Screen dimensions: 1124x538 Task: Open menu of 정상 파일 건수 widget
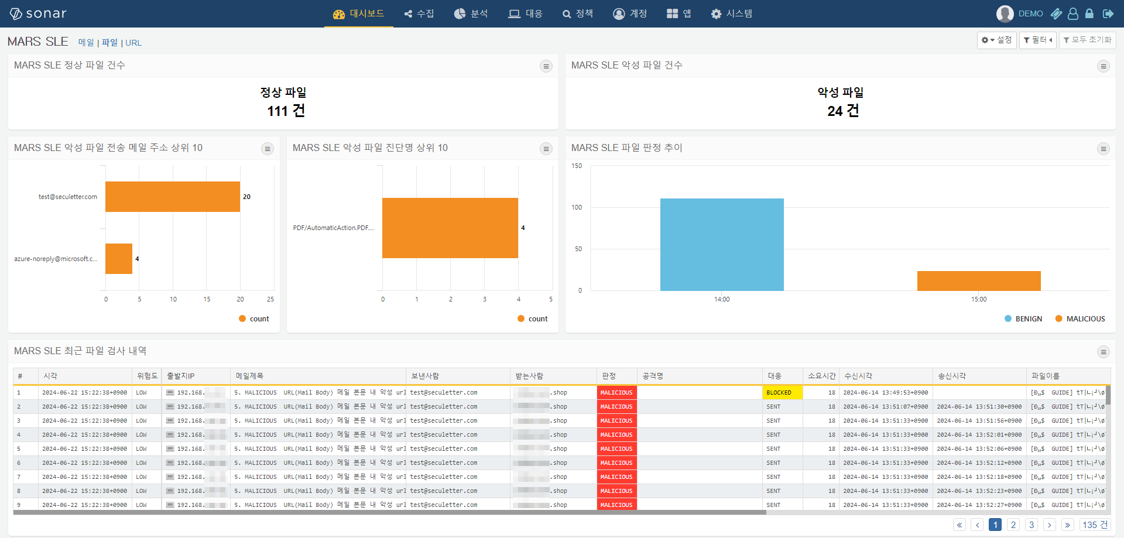[546, 66]
